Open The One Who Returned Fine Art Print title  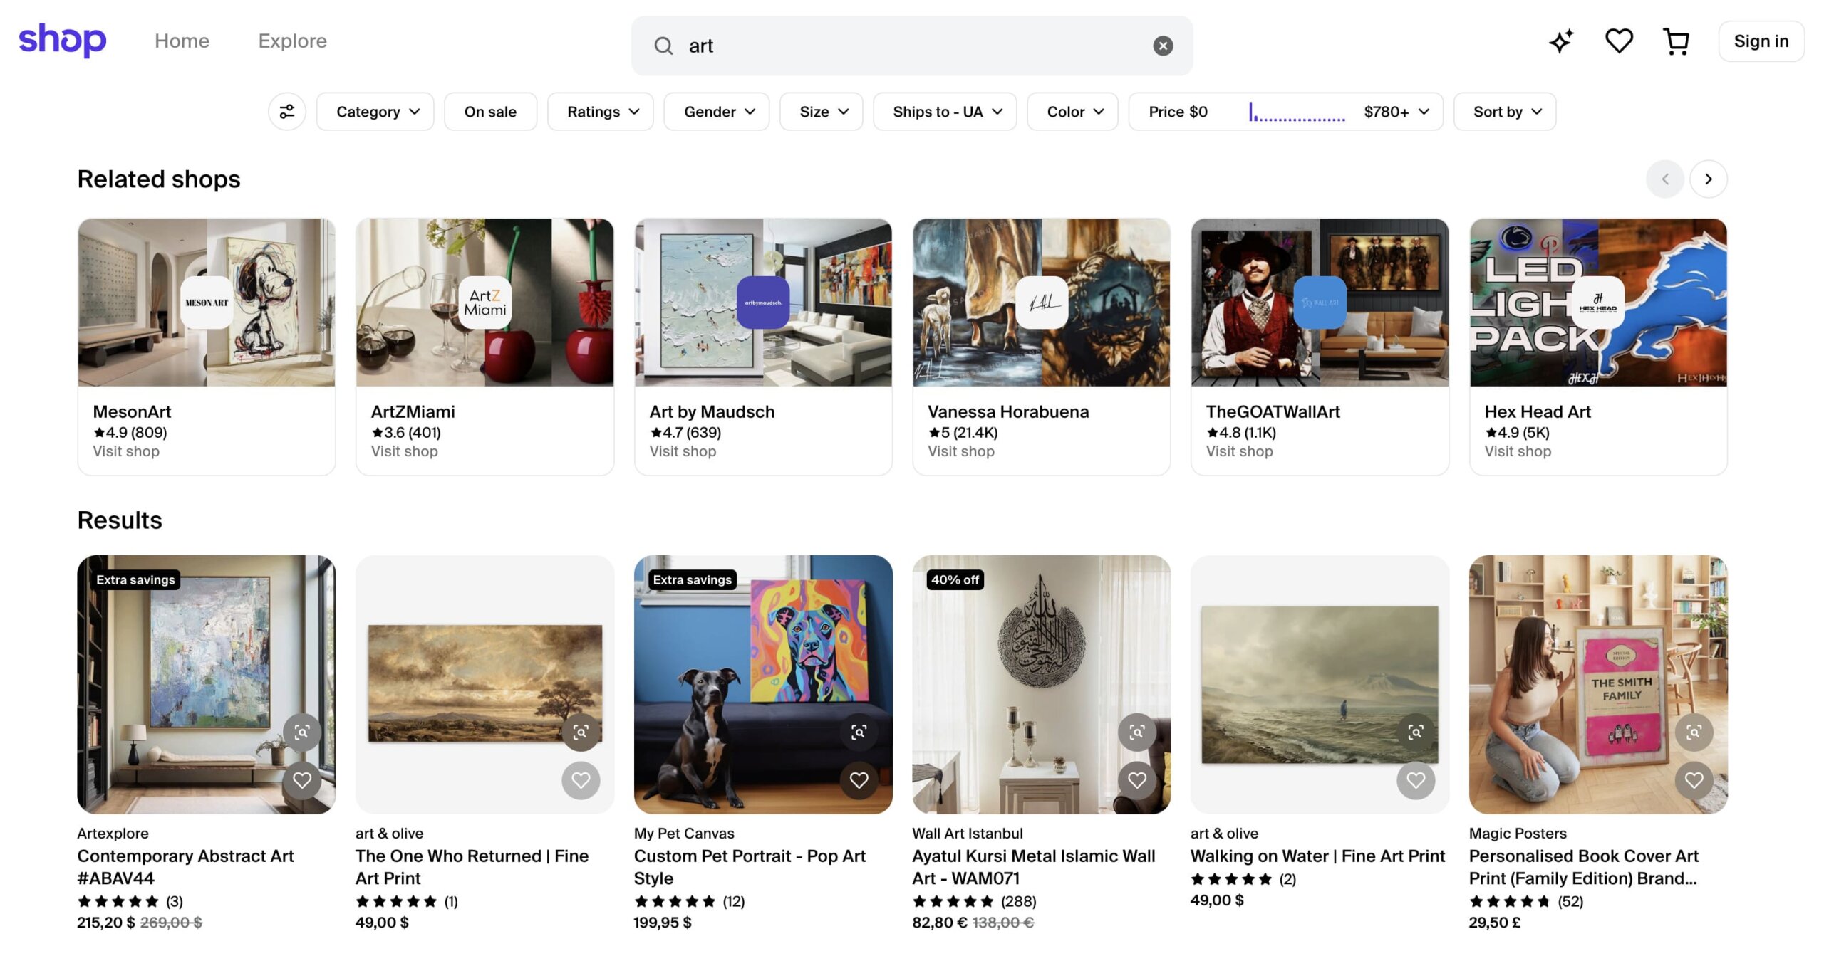[472, 867]
